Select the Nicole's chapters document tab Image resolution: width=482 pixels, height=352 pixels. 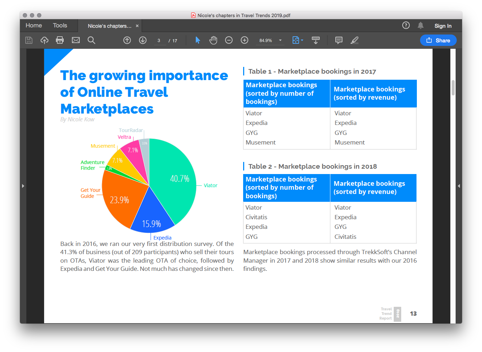[x=110, y=26]
